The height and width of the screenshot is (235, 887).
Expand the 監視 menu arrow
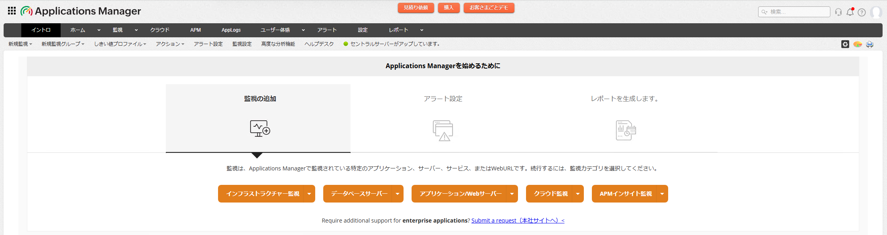click(x=136, y=30)
